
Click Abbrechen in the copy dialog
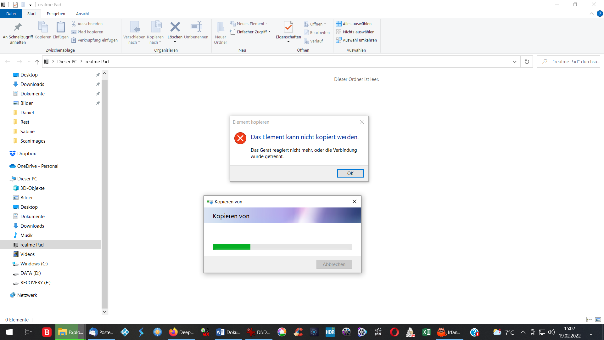[x=334, y=264]
